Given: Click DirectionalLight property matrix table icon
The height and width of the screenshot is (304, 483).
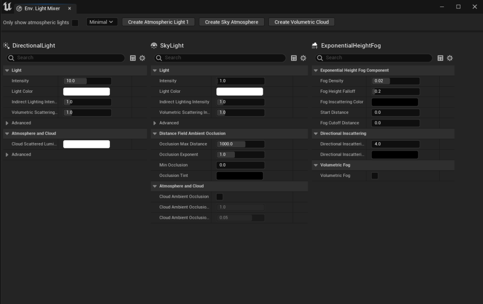Looking at the screenshot, I should 133,58.
